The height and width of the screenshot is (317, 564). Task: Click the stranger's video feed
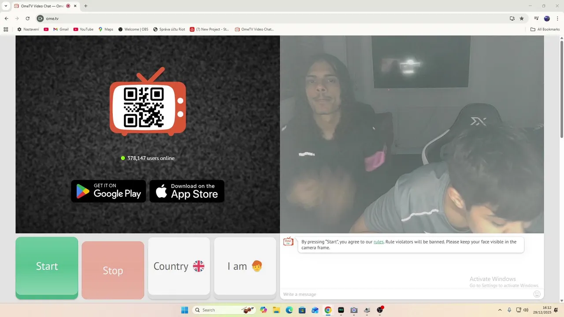click(x=412, y=134)
